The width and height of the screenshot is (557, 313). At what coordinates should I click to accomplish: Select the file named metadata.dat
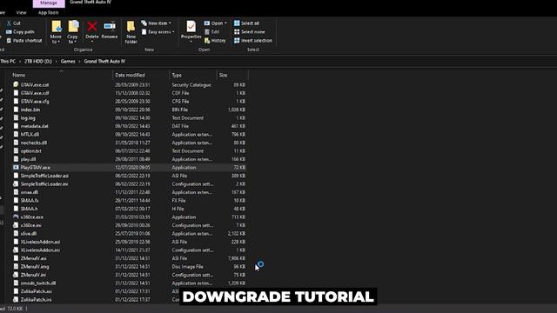coord(35,126)
